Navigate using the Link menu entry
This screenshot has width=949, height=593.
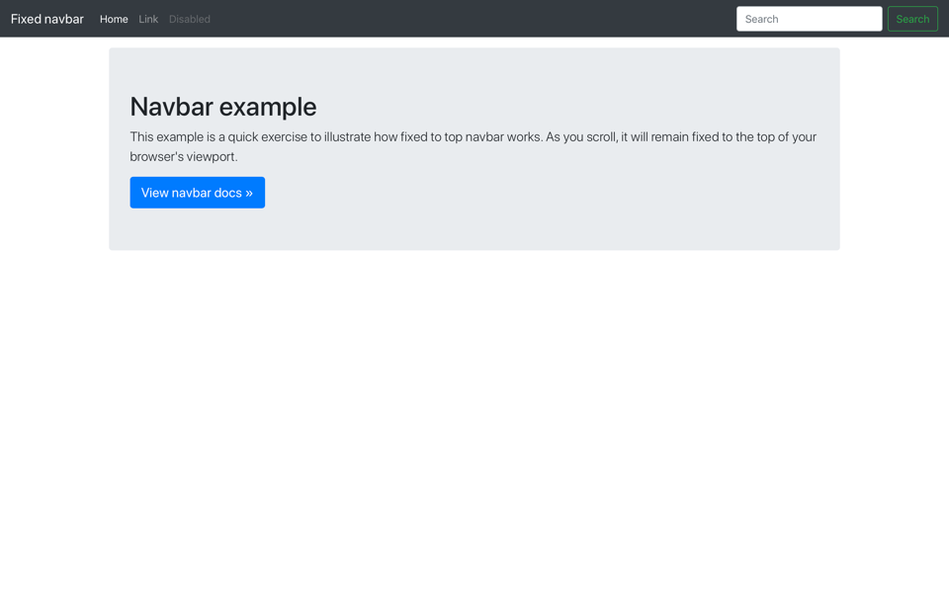148,18
